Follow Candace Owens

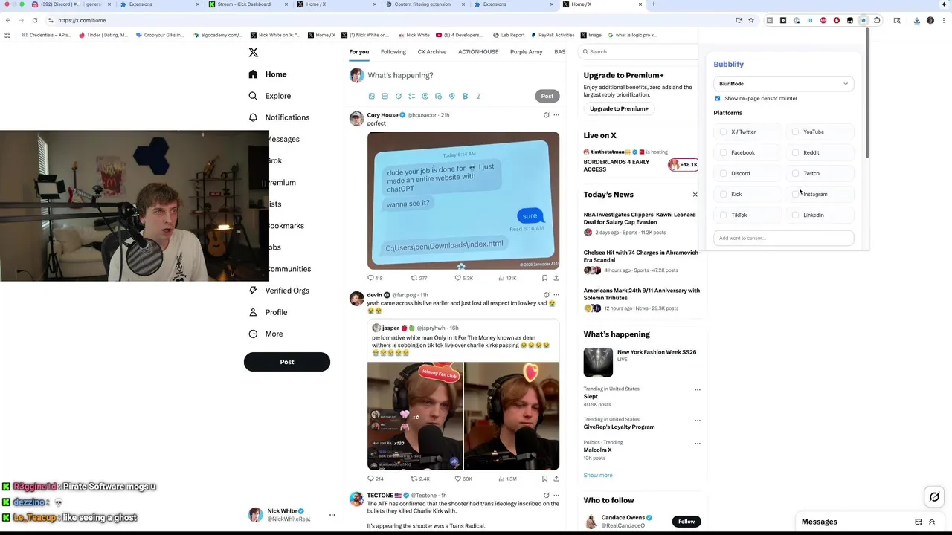point(686,522)
